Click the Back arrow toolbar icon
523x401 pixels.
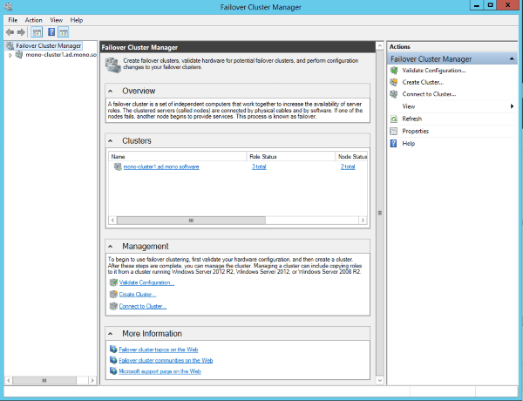[10, 32]
